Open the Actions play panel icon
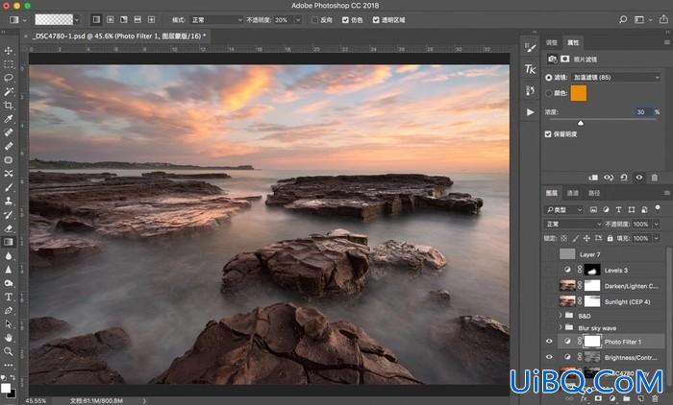The height and width of the screenshot is (405, 673). click(x=531, y=112)
